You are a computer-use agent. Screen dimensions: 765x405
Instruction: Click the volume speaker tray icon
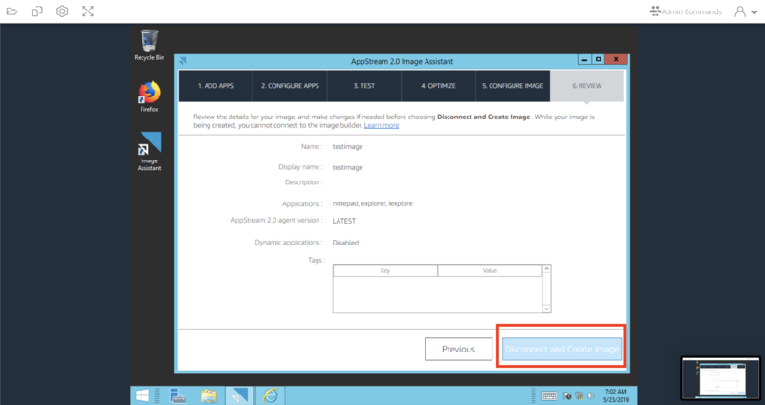coord(591,395)
